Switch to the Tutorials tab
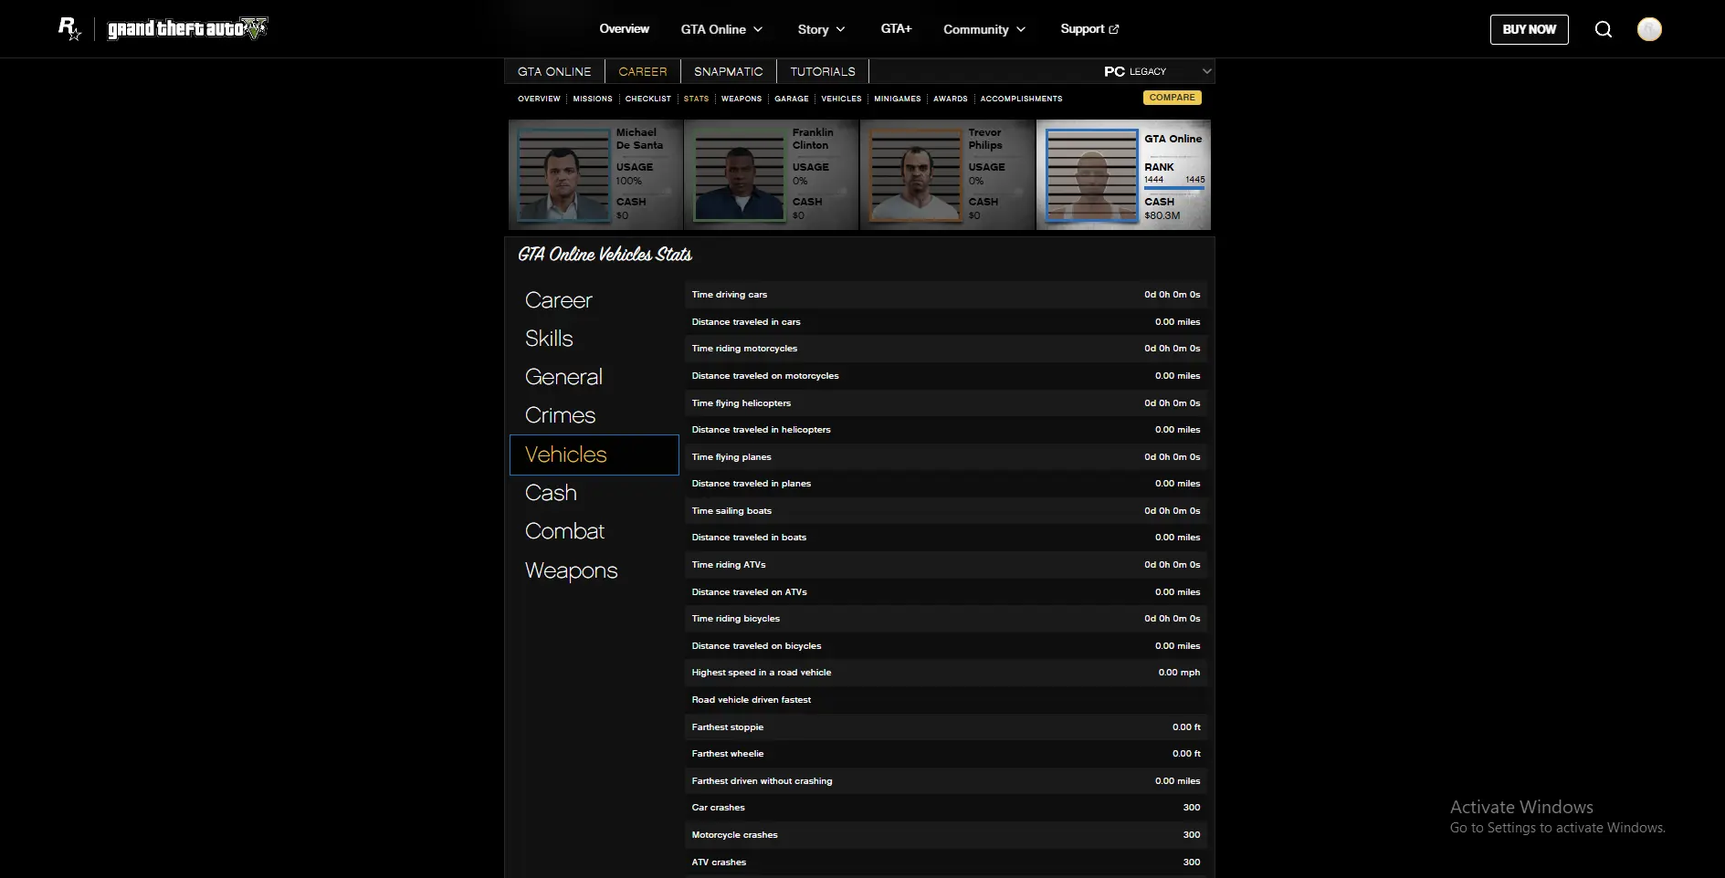The height and width of the screenshot is (878, 1725). click(x=822, y=71)
